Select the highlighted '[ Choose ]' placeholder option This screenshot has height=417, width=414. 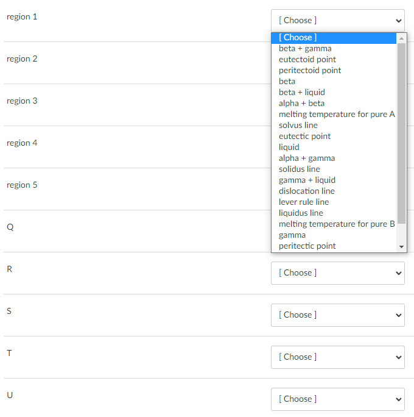[298, 37]
